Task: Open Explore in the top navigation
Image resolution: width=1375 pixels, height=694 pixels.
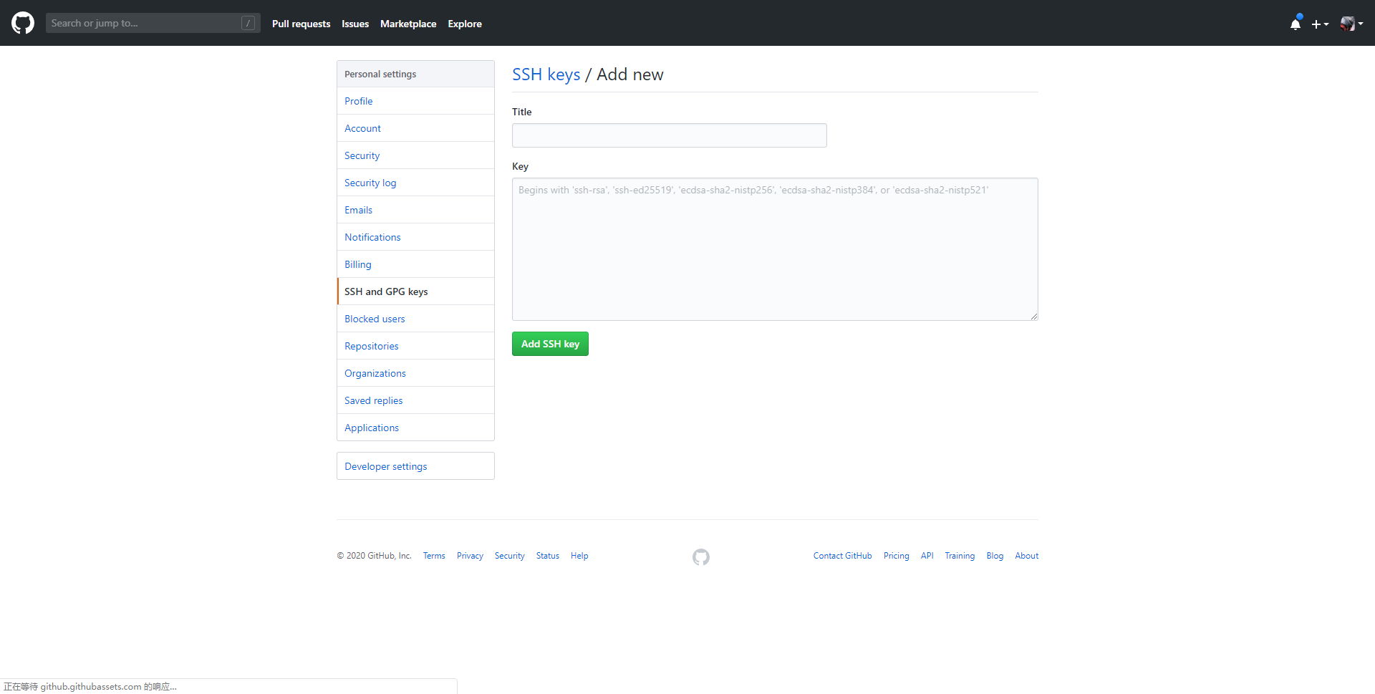Action: (x=465, y=24)
